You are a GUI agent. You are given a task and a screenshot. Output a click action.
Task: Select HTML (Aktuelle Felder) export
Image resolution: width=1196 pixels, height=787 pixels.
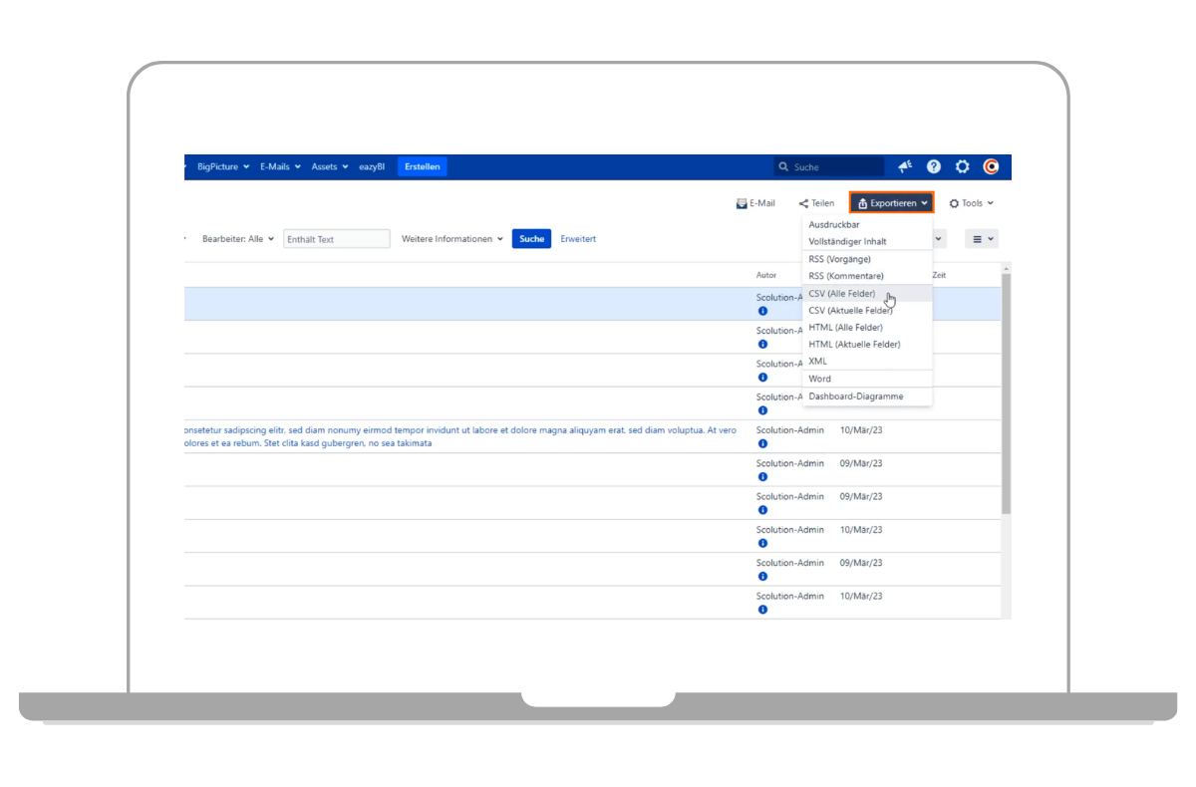(x=854, y=345)
